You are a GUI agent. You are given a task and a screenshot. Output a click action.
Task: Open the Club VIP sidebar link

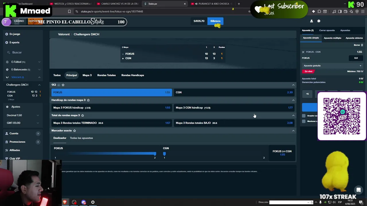15,159
